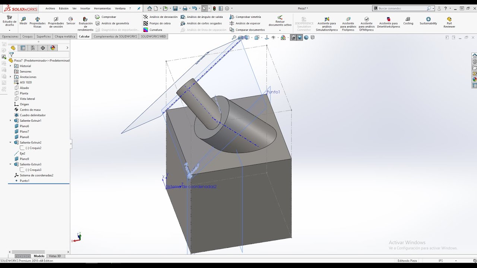Expand the Anotaciones tree node
Viewport: 477px width, 268px height.
coord(10,77)
